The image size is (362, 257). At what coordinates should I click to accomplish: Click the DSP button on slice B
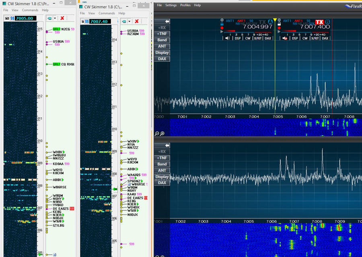point(295,38)
